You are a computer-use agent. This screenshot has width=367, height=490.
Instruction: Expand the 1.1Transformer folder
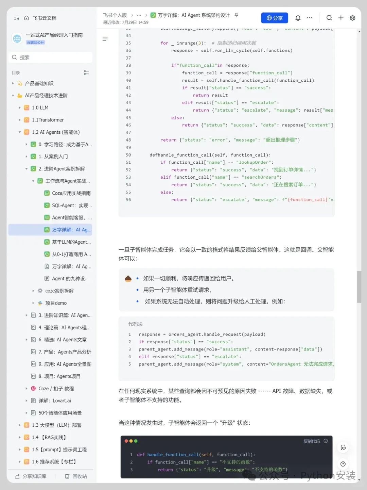pyautogui.click(x=20, y=120)
